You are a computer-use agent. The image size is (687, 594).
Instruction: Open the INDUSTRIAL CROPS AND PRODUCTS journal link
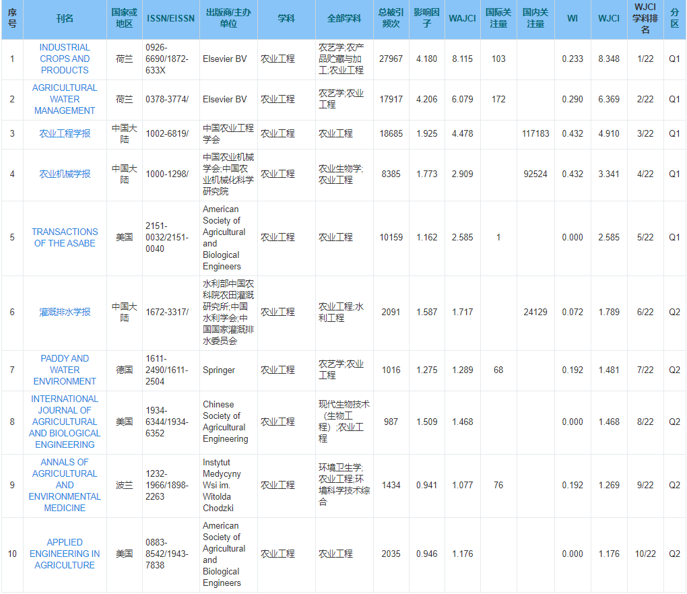65,59
